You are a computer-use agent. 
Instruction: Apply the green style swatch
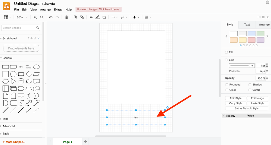260,33
